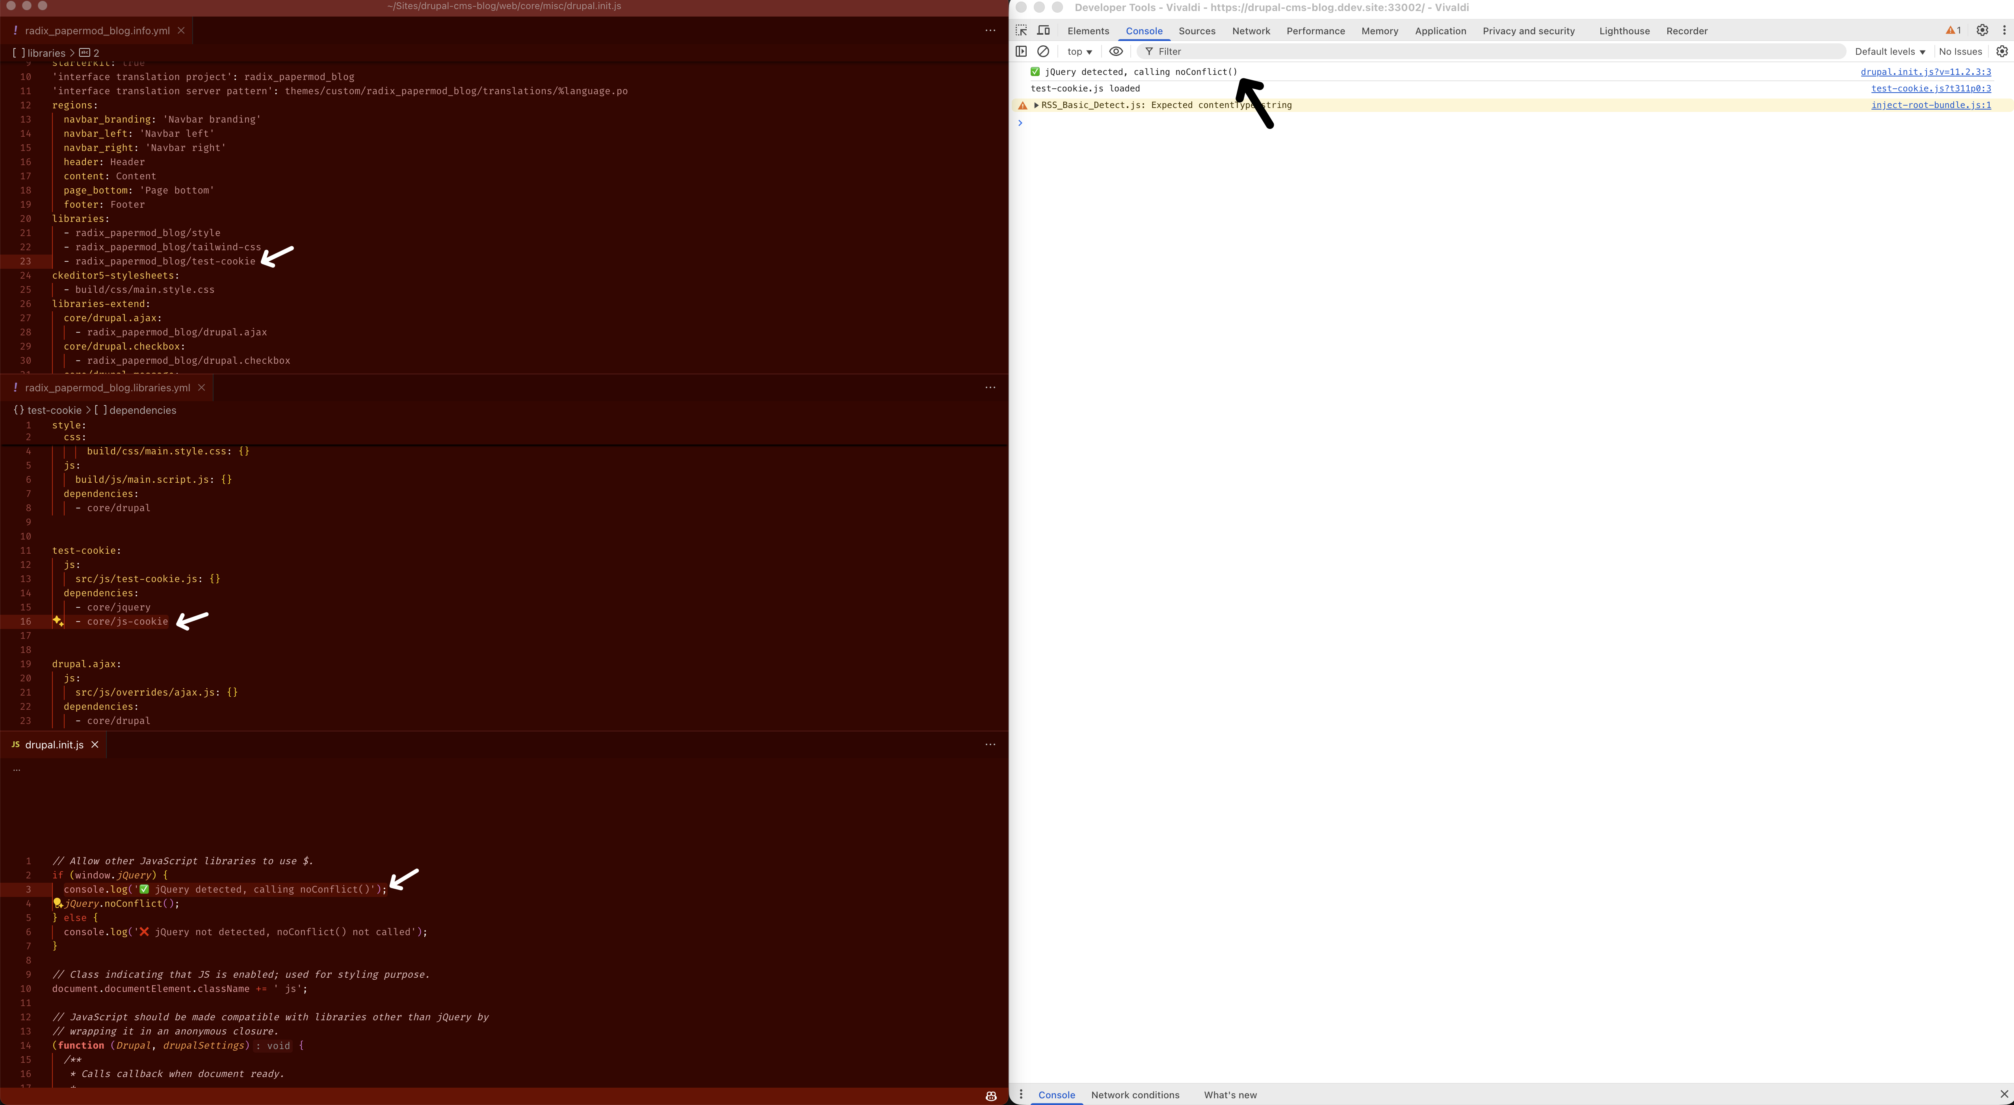Viewport: 2014px width, 1105px height.
Task: Open the Default levels dropdown
Action: click(x=1889, y=51)
